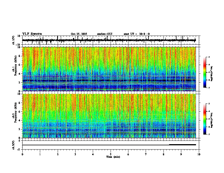Click time-axis tick label "7"

coord(146,154)
